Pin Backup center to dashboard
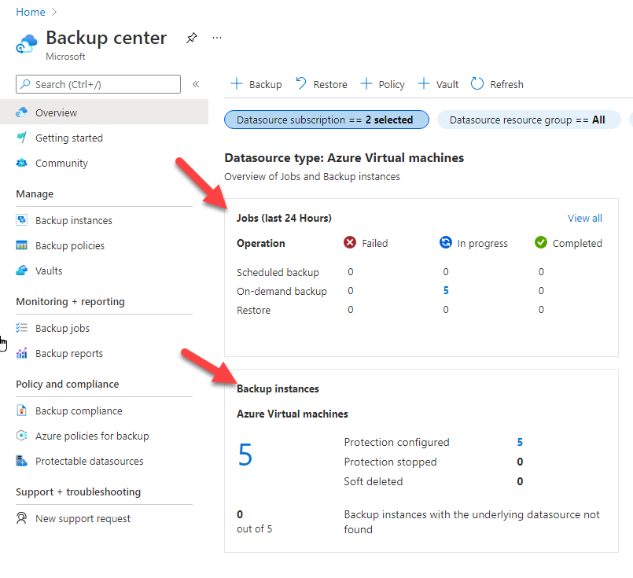This screenshot has height=578, width=633. pos(191,38)
